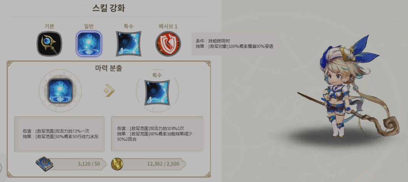Viewport: 408px width, 182px height.
Task: Click the gold coin currency icon
Action: pyautogui.click(x=117, y=164)
